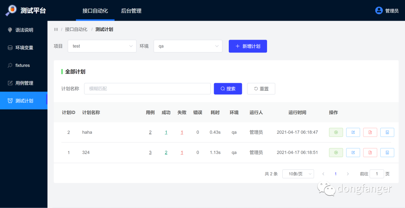Click 接口自动化 in the breadcrumb
This screenshot has width=405, height=208.
click(76, 29)
